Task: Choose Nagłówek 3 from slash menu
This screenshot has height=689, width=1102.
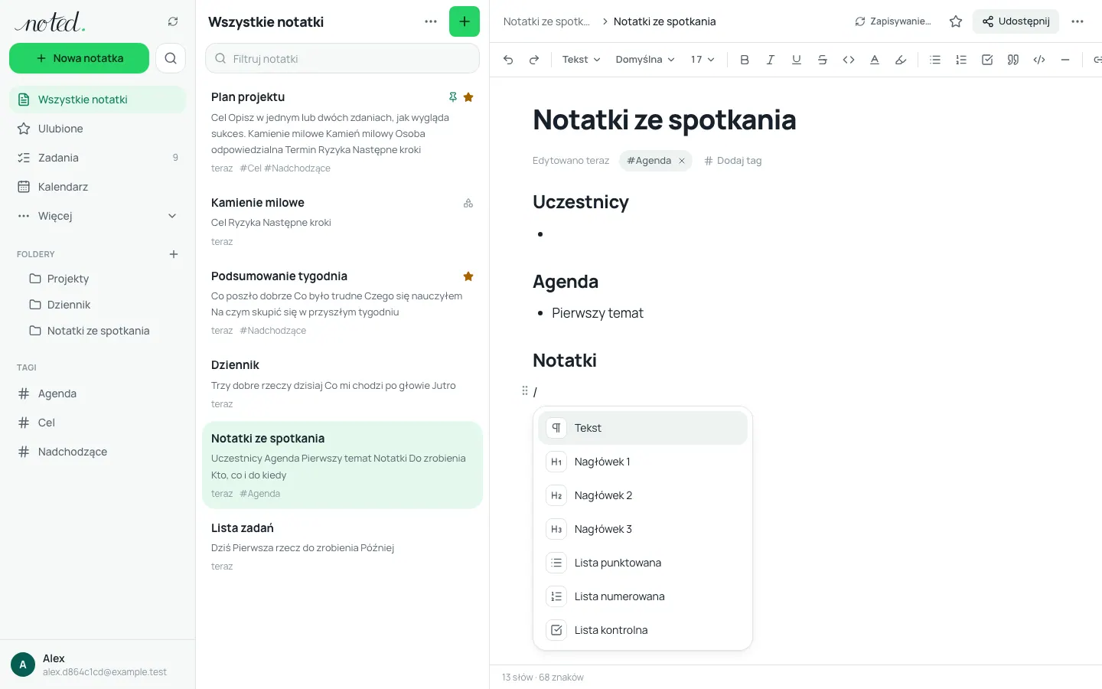Action: [x=643, y=529]
